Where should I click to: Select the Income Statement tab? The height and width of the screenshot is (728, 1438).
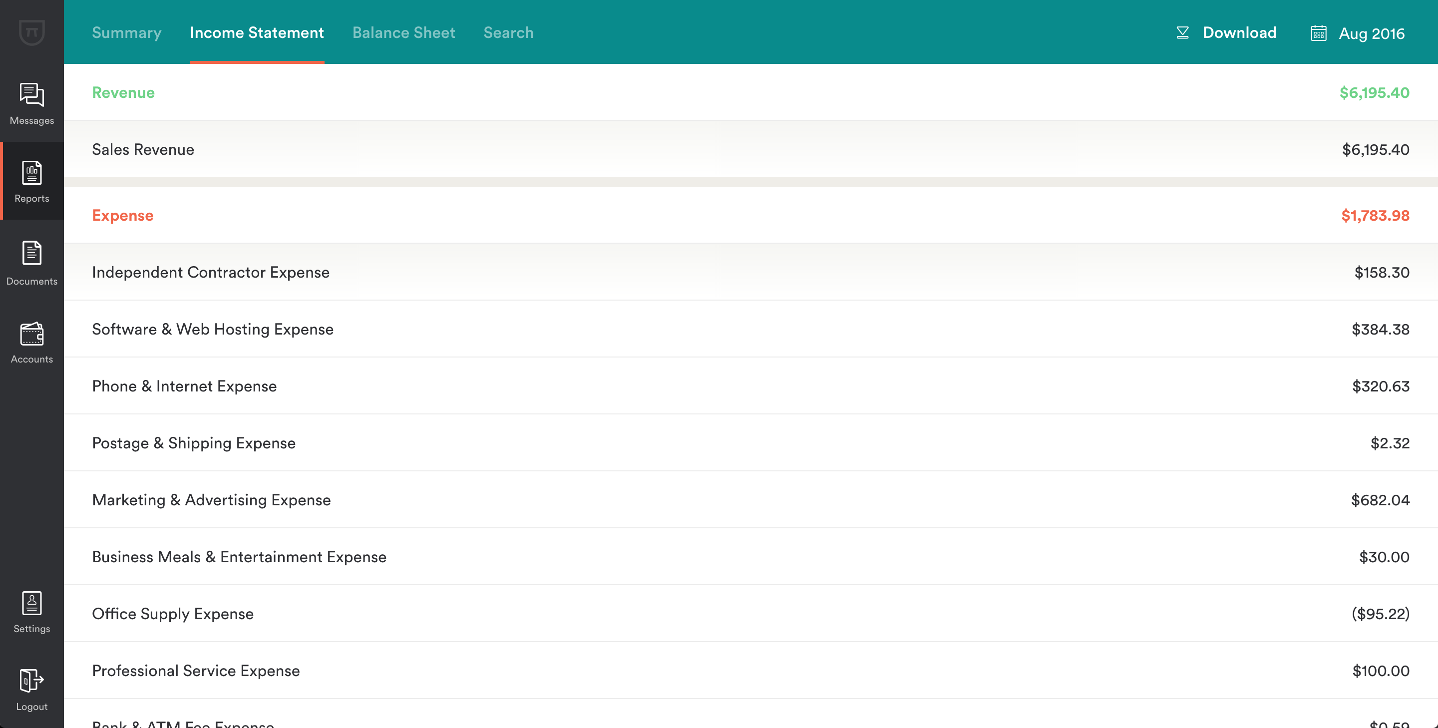pyautogui.click(x=257, y=32)
